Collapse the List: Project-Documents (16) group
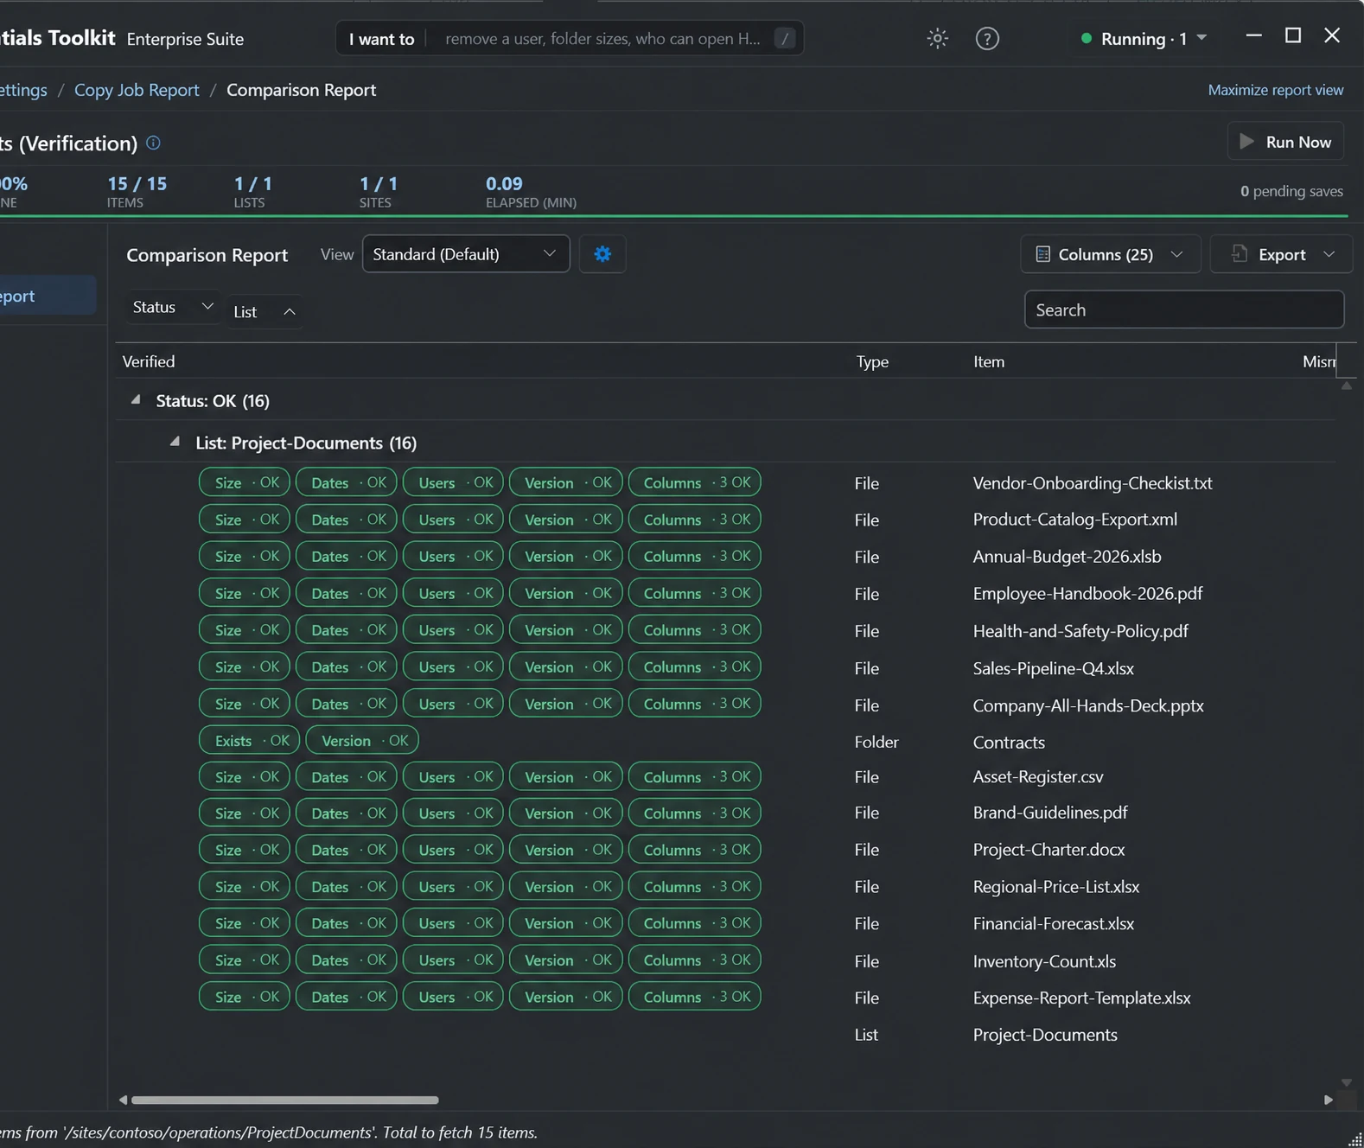This screenshot has width=1364, height=1148. point(175,442)
